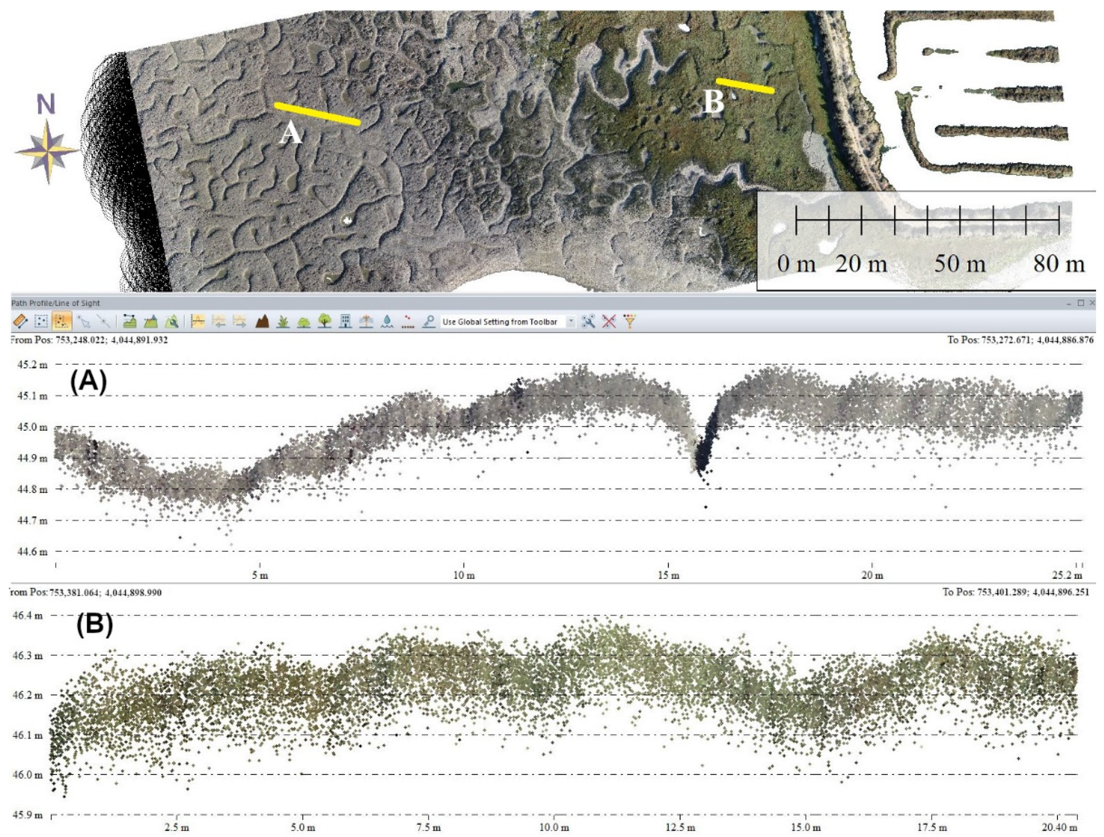Close the Path Profile/Line of Sight window
The height and width of the screenshot is (837, 1104).
pyautogui.click(x=1093, y=303)
